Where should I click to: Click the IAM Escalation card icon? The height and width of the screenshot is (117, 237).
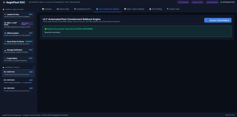5,33
